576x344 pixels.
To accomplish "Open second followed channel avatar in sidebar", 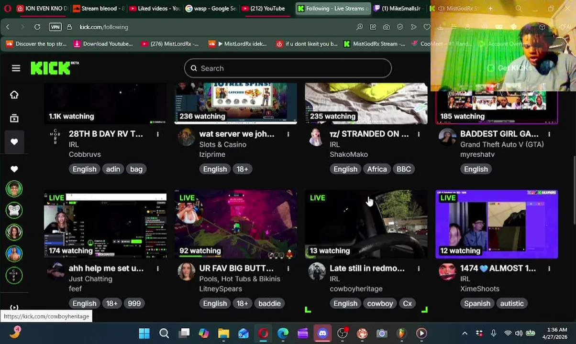I will (x=14, y=211).
